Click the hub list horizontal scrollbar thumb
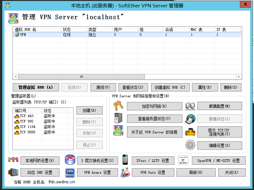The image size is (254, 190). pyautogui.click(x=82, y=77)
